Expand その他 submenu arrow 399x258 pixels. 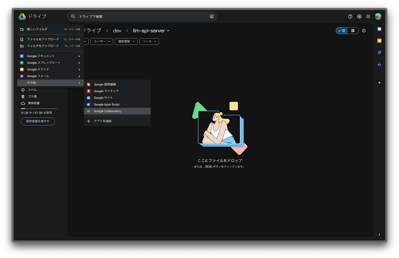click(79, 83)
